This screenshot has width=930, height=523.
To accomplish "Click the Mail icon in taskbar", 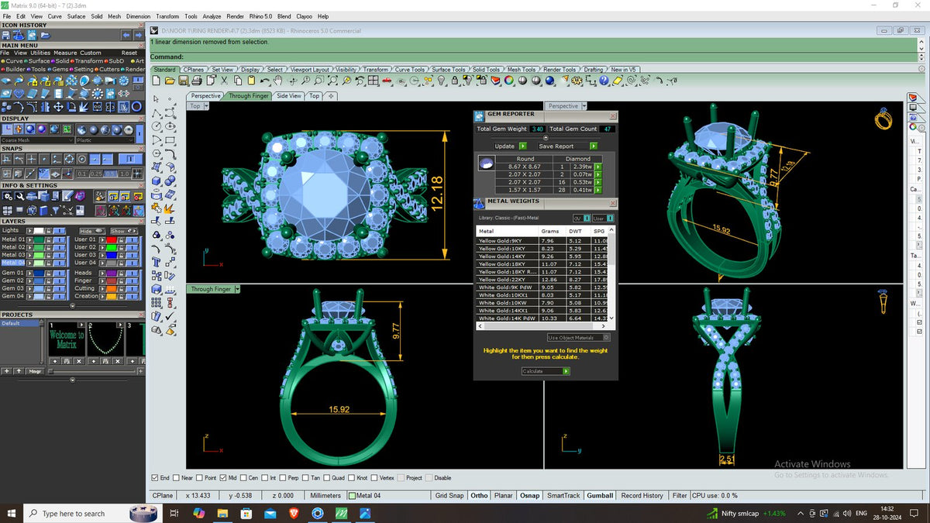I will coord(270,513).
